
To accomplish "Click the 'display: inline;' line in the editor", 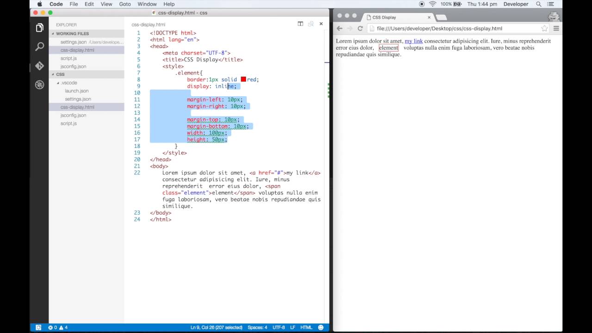I will [211, 86].
